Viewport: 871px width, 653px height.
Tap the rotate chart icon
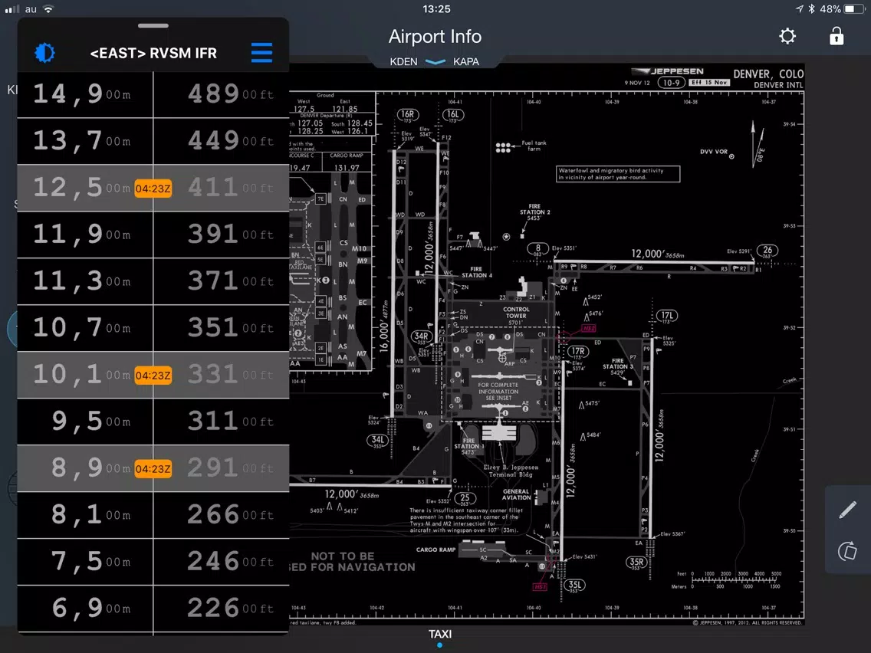click(x=848, y=551)
